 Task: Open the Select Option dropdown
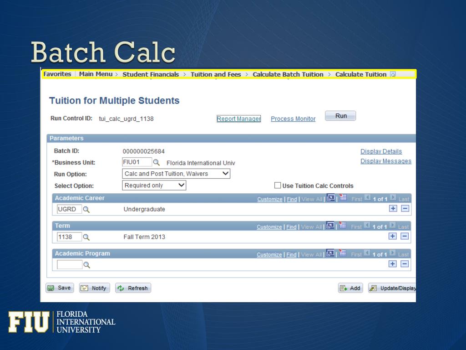click(x=154, y=185)
